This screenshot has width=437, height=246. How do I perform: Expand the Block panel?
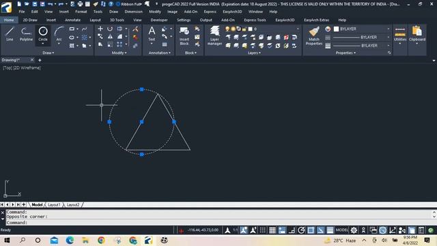point(191,53)
